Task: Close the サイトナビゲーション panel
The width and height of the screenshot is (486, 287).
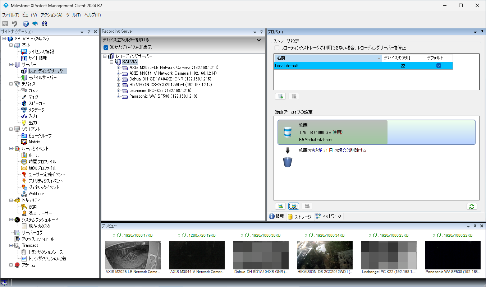Action: [95, 32]
